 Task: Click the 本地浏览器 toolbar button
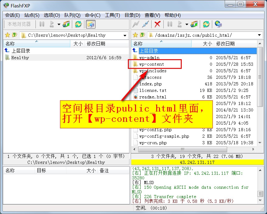[x=19, y=24]
